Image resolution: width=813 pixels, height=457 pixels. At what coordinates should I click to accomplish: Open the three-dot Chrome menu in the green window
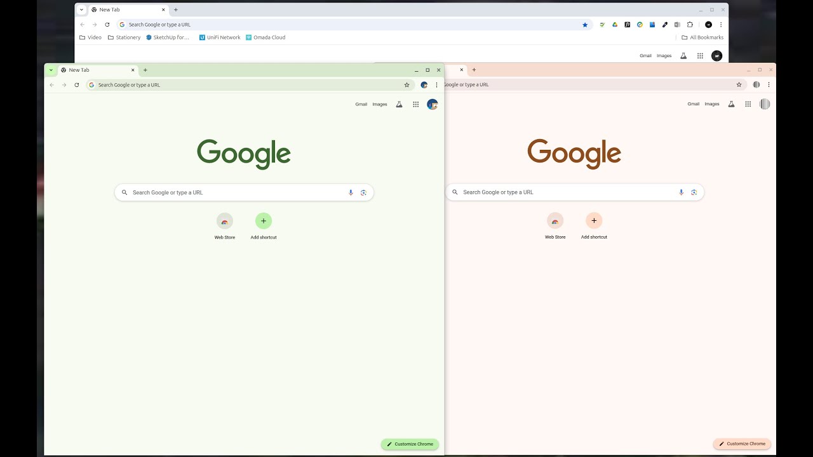436,85
